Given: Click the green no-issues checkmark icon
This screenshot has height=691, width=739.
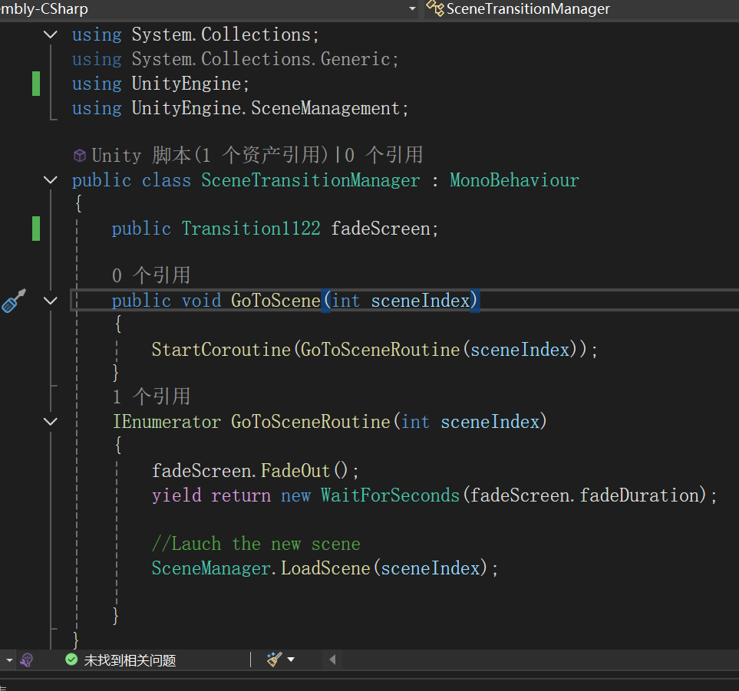Looking at the screenshot, I should [x=71, y=660].
